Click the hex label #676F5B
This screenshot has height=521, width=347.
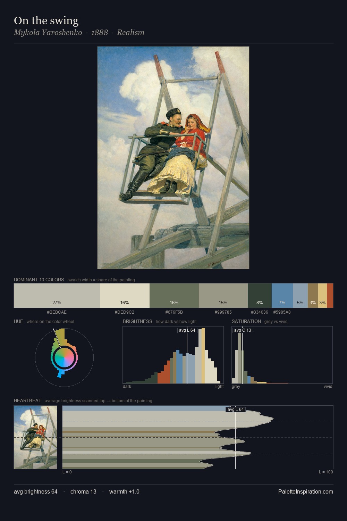tap(174, 312)
